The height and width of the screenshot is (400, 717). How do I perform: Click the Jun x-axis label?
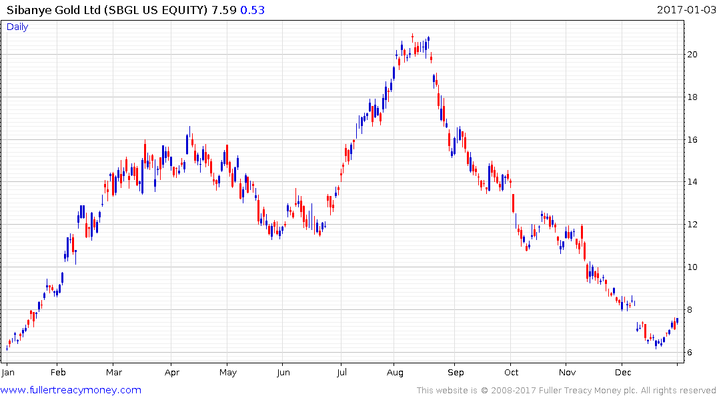point(283,372)
